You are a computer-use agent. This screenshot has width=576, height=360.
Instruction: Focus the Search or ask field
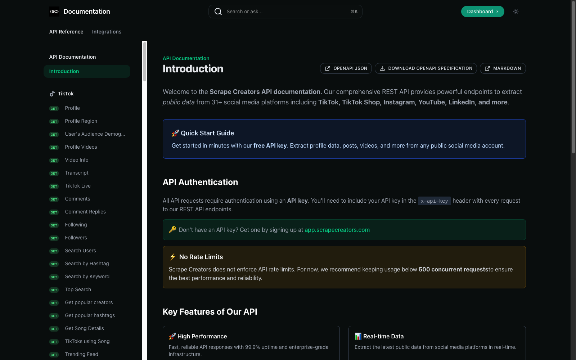285,12
